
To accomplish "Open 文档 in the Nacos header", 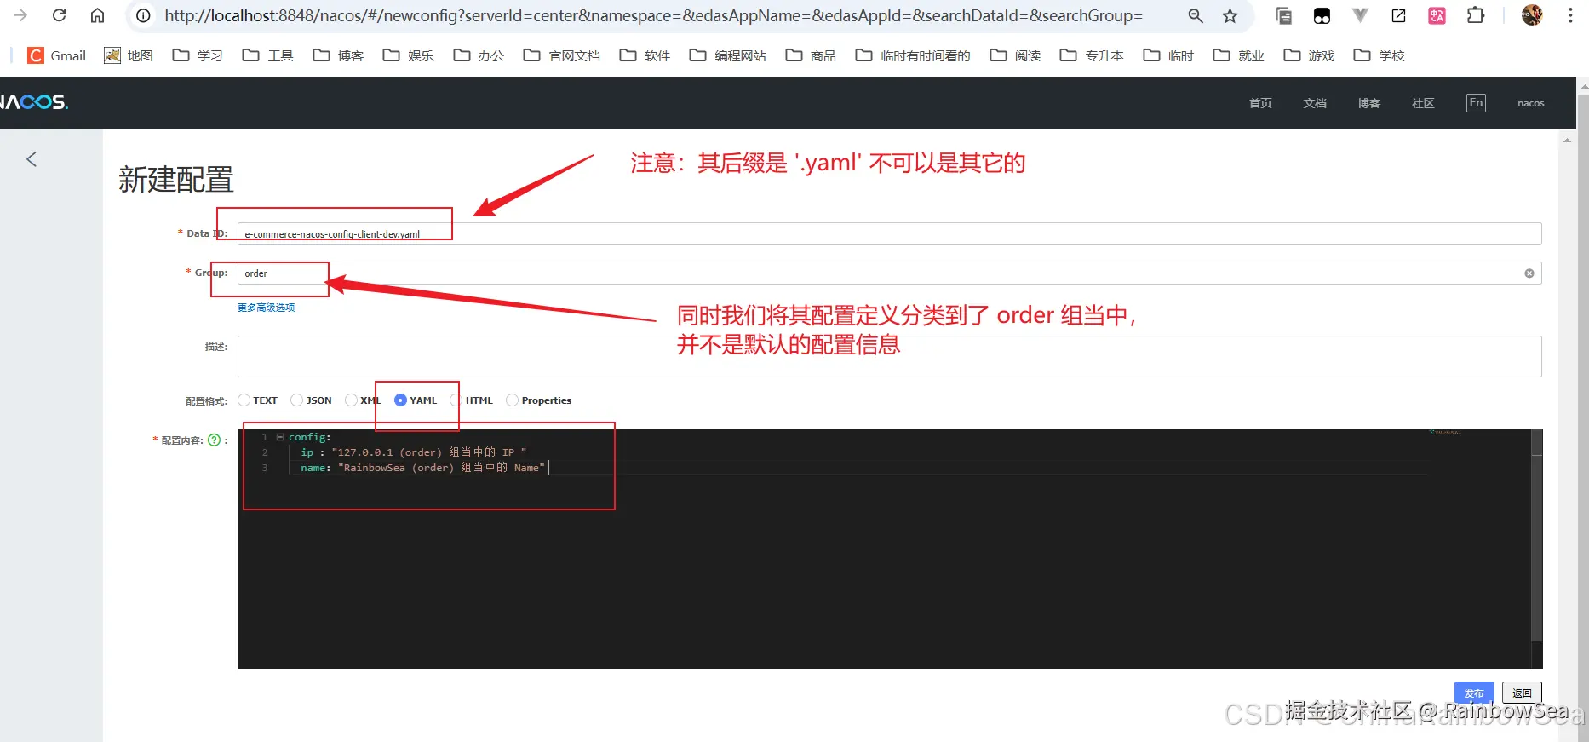I will click(x=1315, y=103).
